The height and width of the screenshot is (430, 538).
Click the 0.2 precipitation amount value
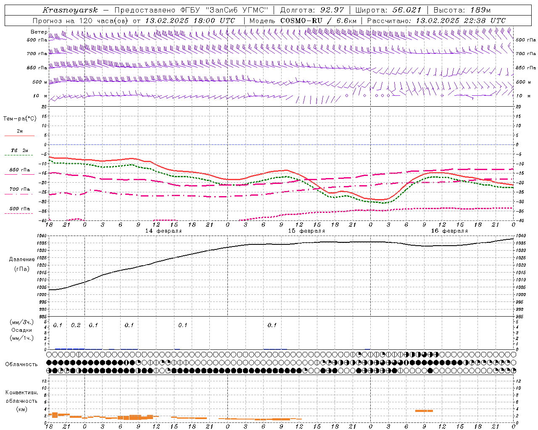(76, 325)
